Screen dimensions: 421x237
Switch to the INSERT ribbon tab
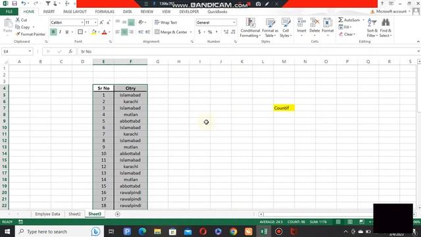coord(49,12)
